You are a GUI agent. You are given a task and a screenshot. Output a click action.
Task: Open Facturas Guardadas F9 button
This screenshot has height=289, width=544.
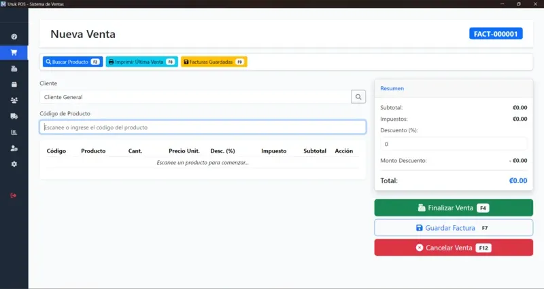214,62
